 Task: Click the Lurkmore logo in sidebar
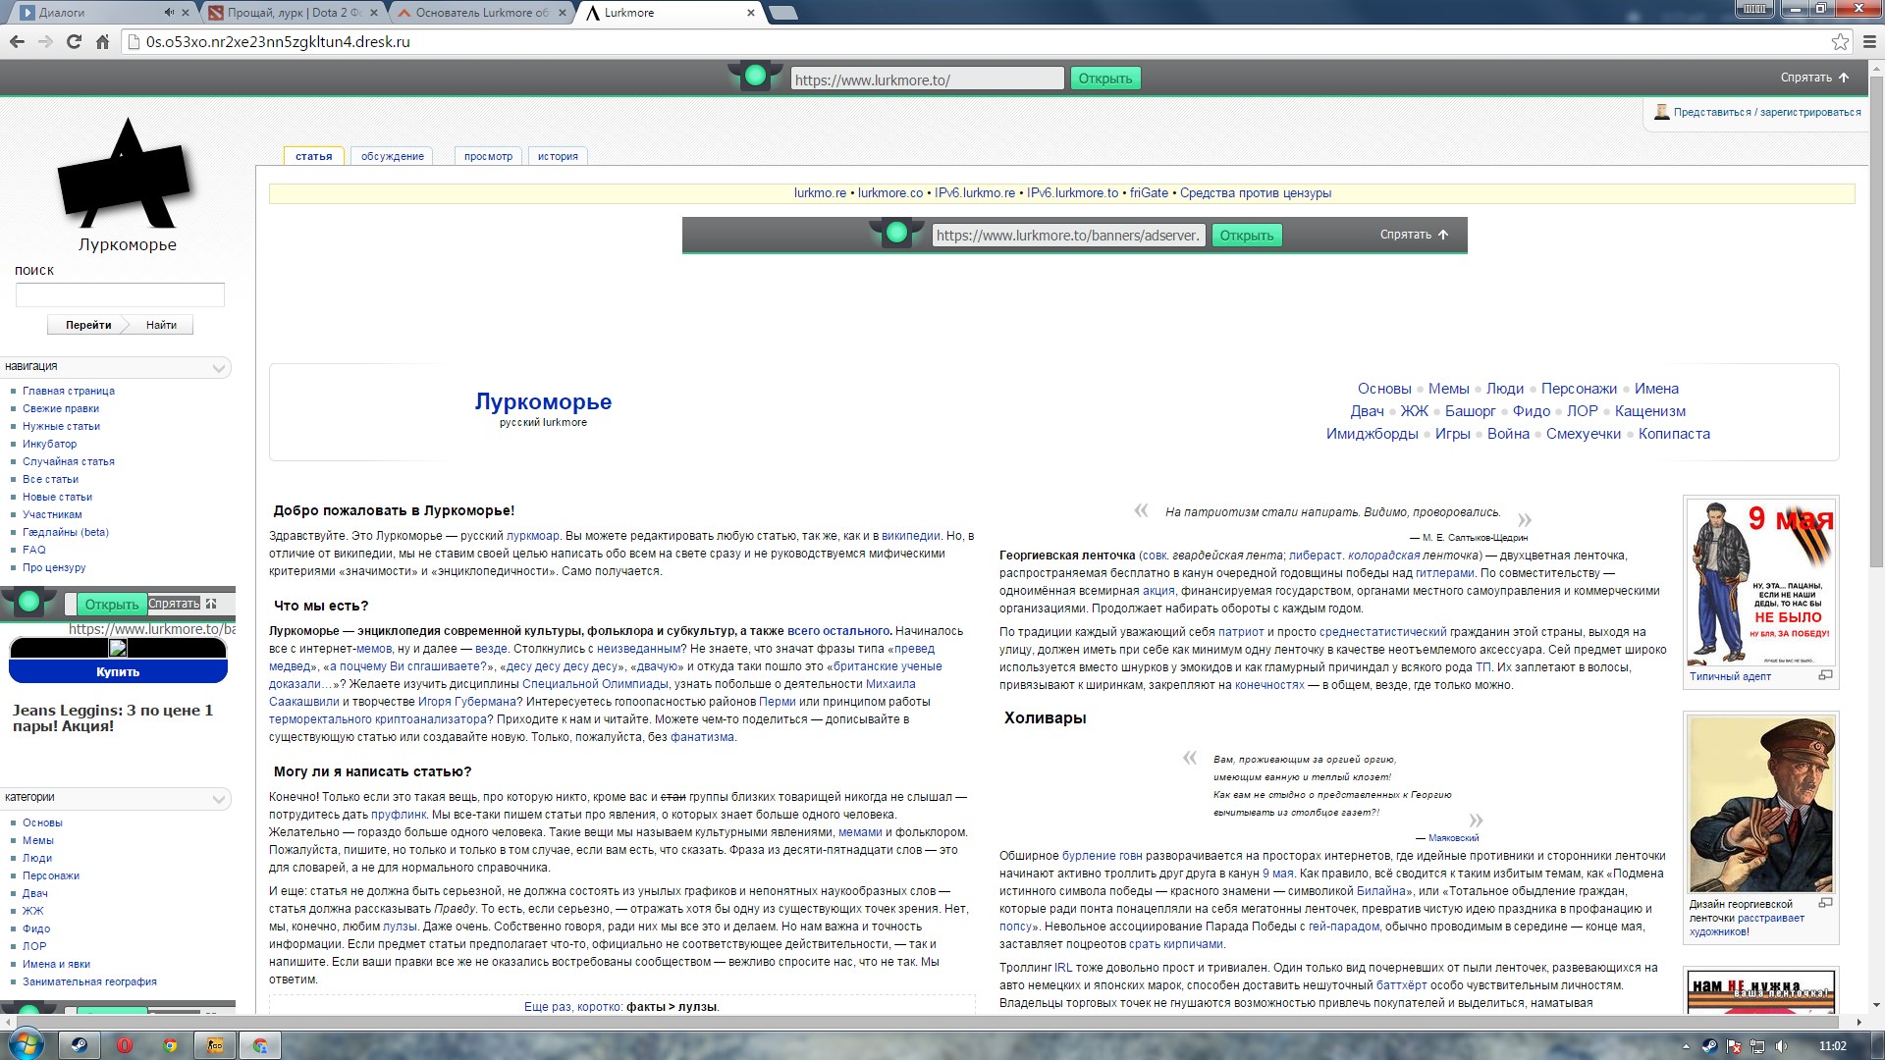[126, 175]
